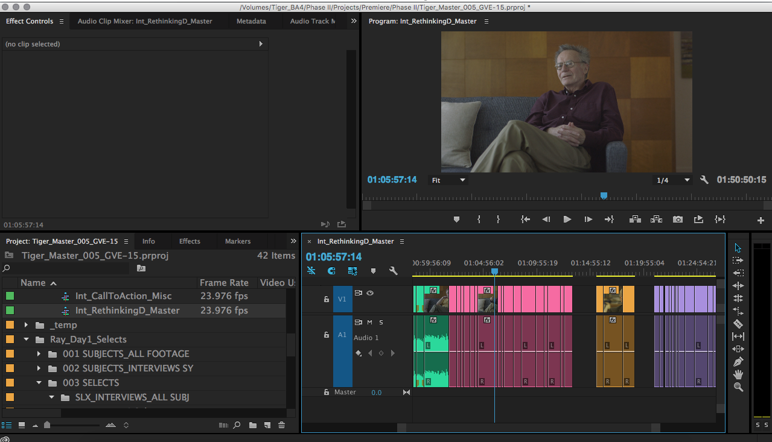Viewport: 772px width, 442px height.
Task: Collapse the Ray_Day1_Selects bin
Action: point(27,339)
